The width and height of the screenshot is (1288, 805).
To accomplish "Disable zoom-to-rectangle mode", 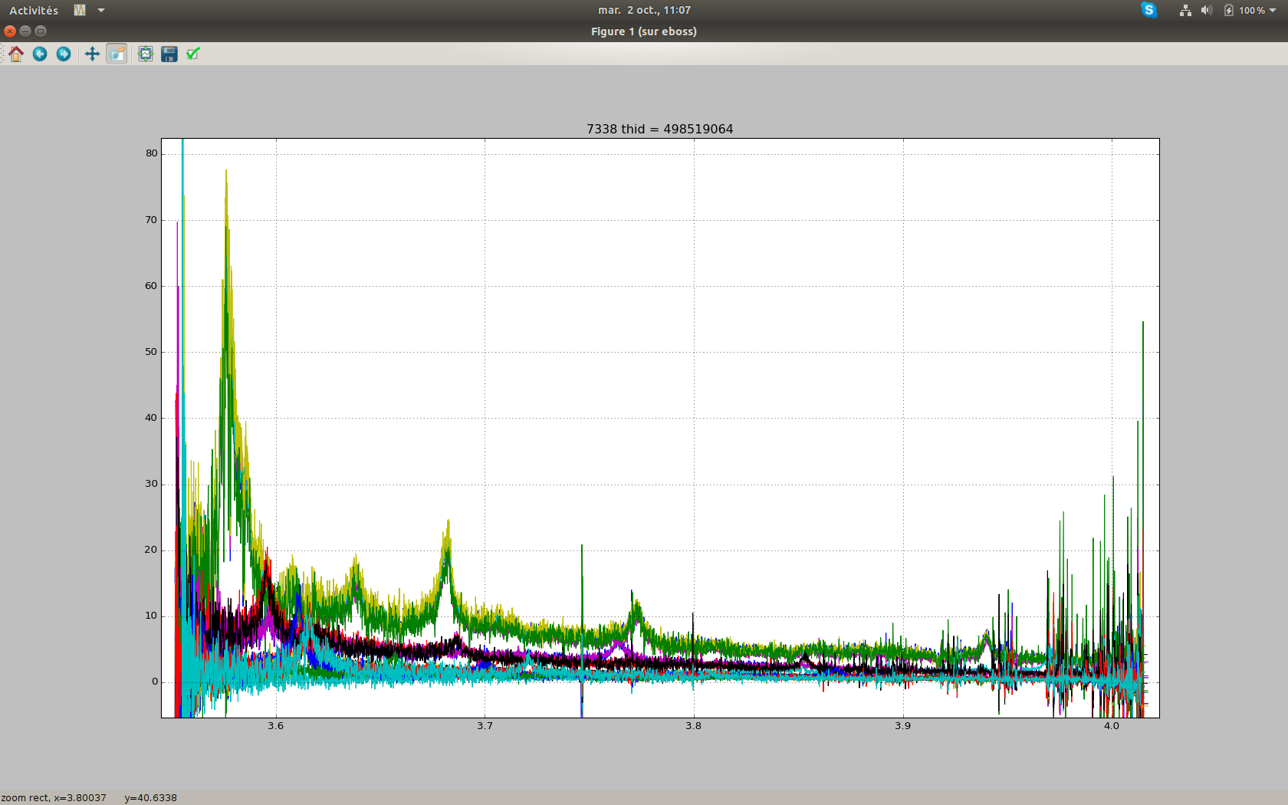I will tap(117, 54).
